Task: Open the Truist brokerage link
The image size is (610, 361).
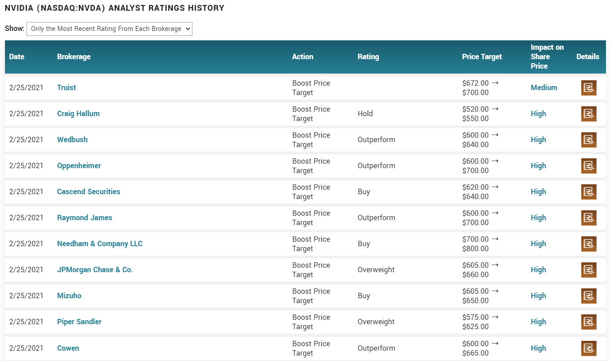Action: click(66, 87)
